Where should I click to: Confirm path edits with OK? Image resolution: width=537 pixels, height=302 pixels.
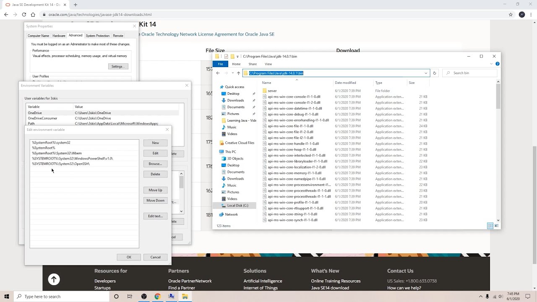point(129,257)
